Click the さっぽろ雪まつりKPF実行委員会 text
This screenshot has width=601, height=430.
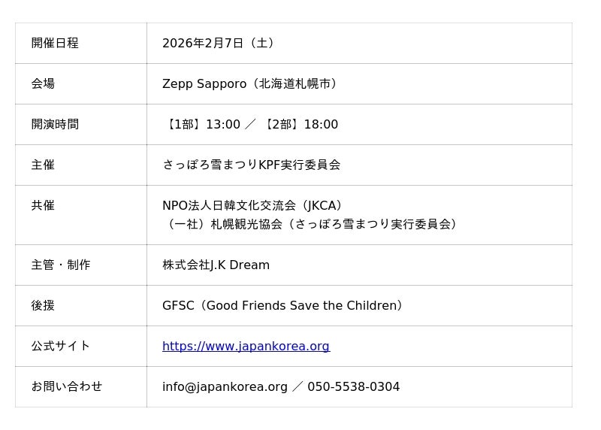pos(251,165)
